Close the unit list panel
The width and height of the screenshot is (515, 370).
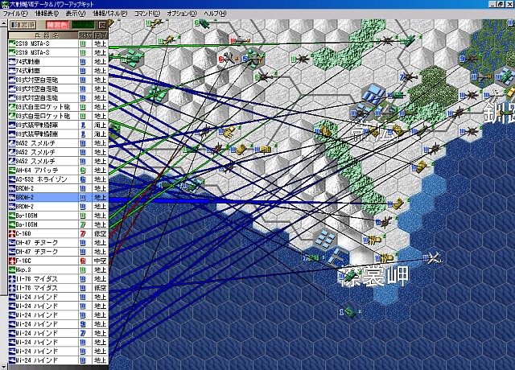(102, 26)
